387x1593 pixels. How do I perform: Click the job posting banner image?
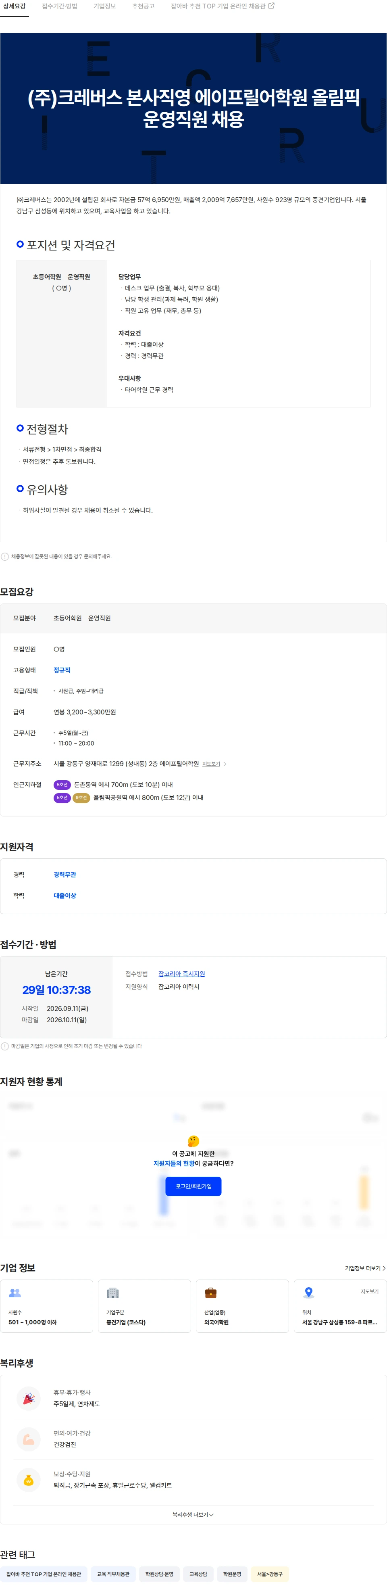(x=193, y=108)
